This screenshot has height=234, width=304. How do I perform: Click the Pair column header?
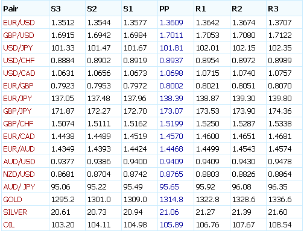[x=11, y=9]
